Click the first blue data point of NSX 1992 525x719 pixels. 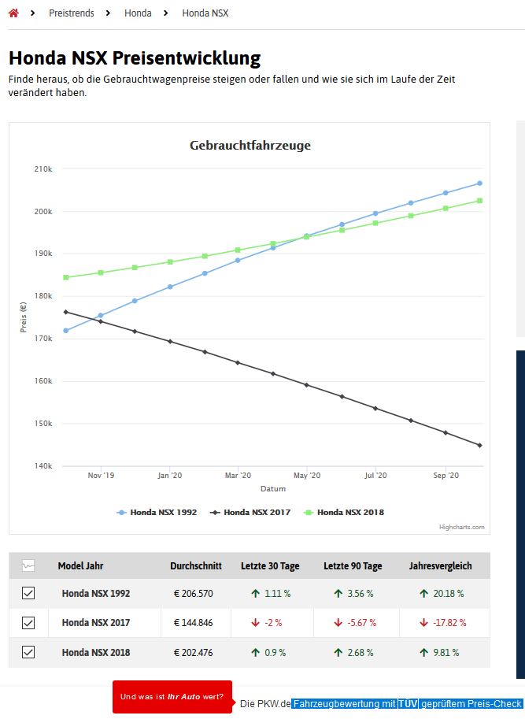click(66, 331)
